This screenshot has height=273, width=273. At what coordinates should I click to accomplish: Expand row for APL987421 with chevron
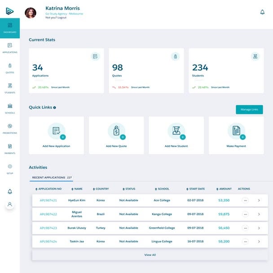coord(259,201)
